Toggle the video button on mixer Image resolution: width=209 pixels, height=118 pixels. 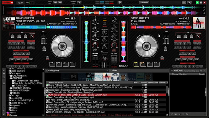point(104,25)
